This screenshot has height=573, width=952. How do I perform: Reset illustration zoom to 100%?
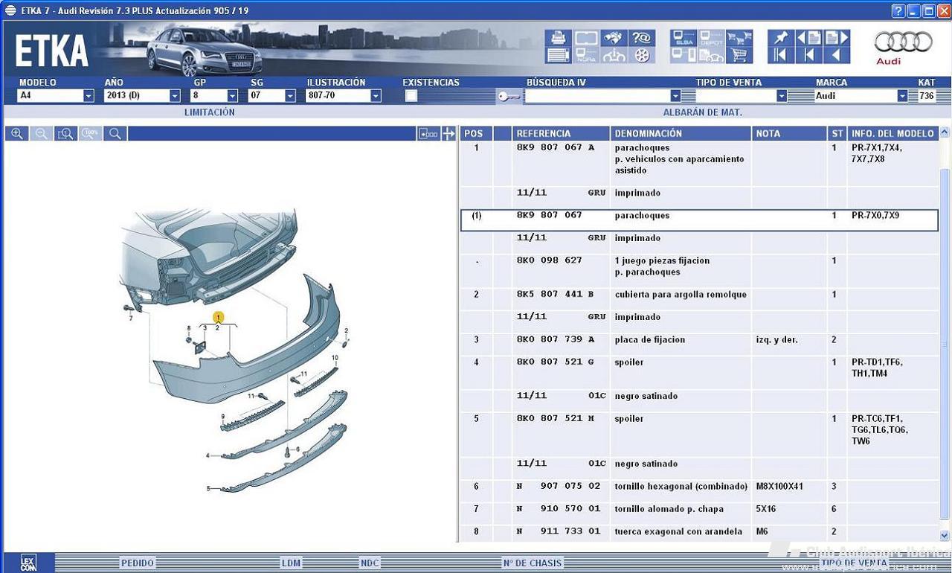(91, 133)
